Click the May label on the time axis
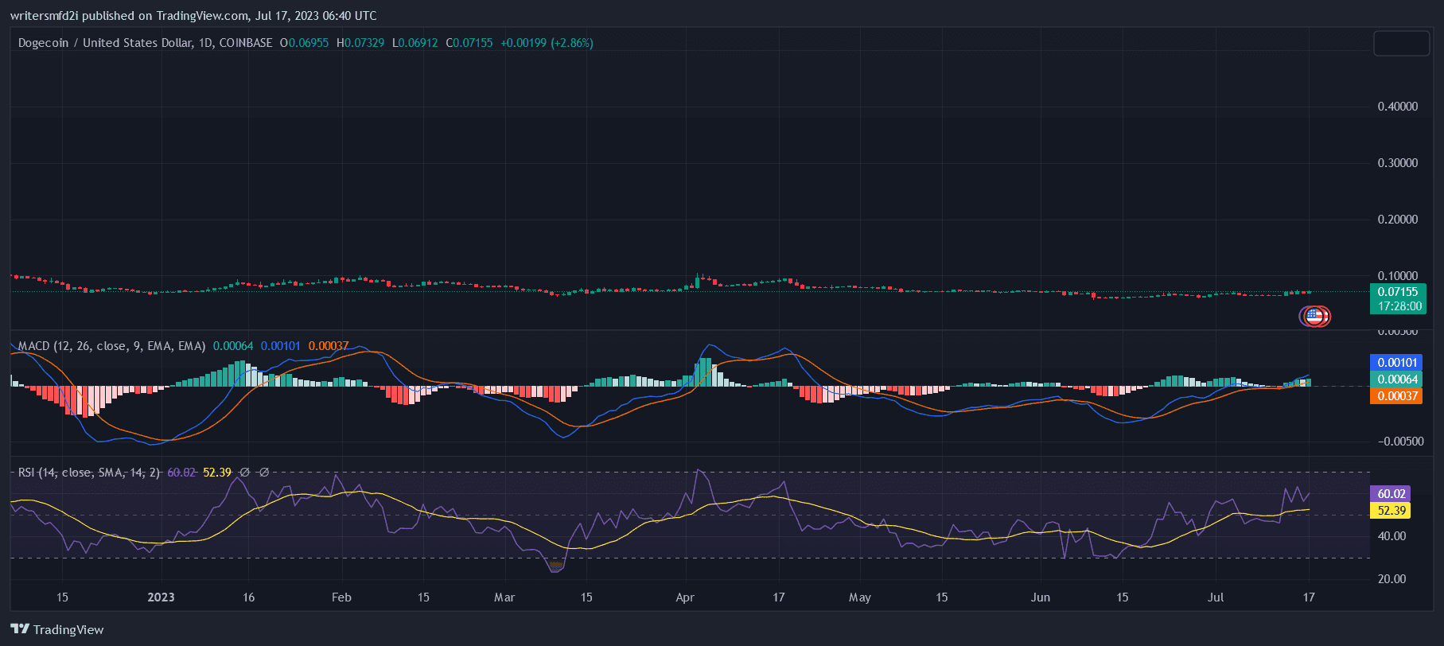Viewport: 1444px width, 646px height. tap(860, 597)
